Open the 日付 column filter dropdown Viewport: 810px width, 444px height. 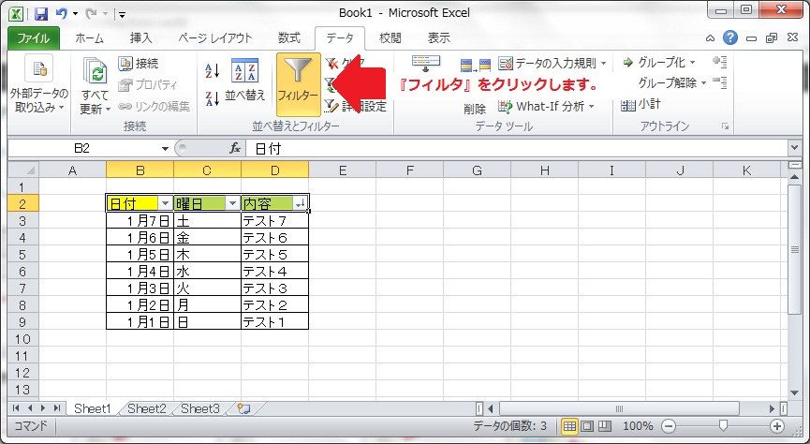point(166,203)
